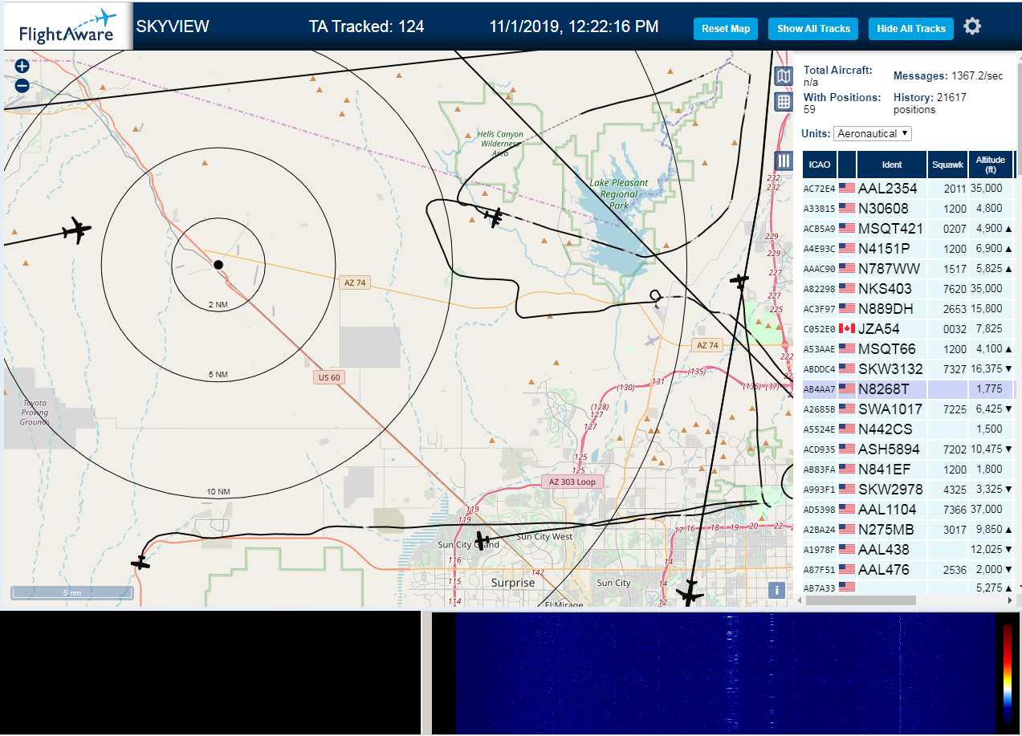1022x736 pixels.
Task: Click the 5 nm map scale bar
Action: pos(72,593)
